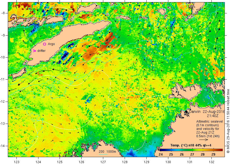Click the '(0.1m contours)' legend line
The width and height of the screenshot is (230, 165).
click(x=208, y=125)
